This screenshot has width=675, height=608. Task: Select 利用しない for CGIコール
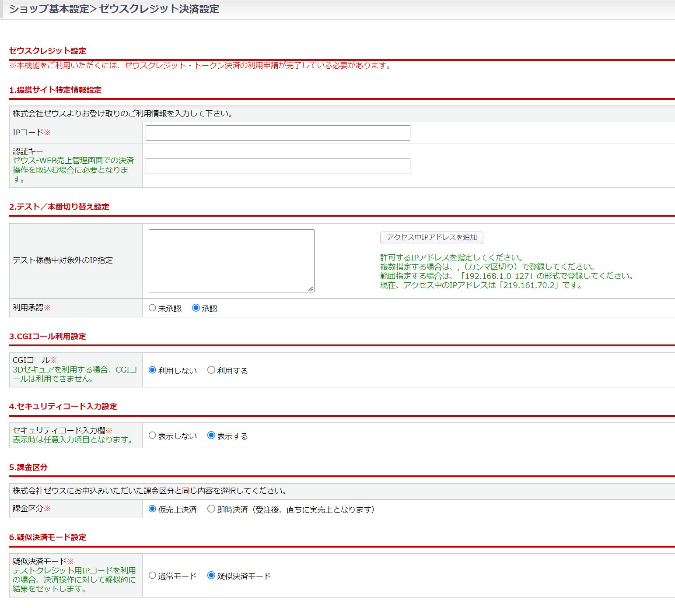[153, 370]
